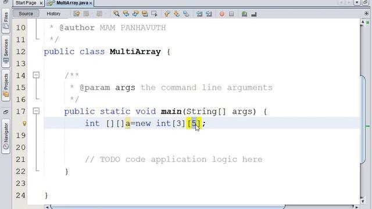The width and height of the screenshot is (372, 209).
Task: Click the @param tag in the comment
Action: coord(95,88)
